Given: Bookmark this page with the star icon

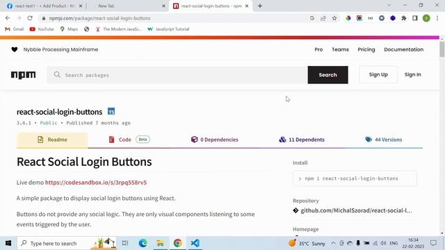Looking at the screenshot, I should [x=334, y=18].
